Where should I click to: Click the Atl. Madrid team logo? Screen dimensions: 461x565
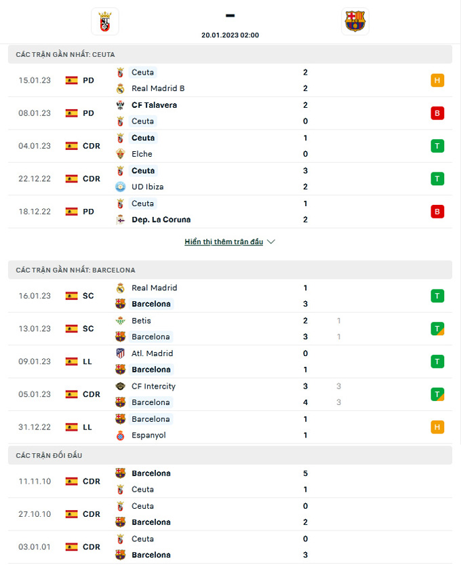[120, 353]
